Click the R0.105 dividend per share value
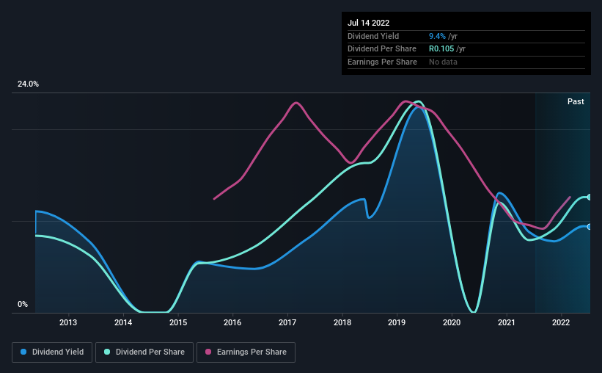 [x=441, y=49]
